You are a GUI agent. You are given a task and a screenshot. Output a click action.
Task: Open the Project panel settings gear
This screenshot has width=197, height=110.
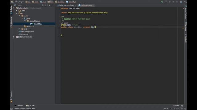point(50,5)
